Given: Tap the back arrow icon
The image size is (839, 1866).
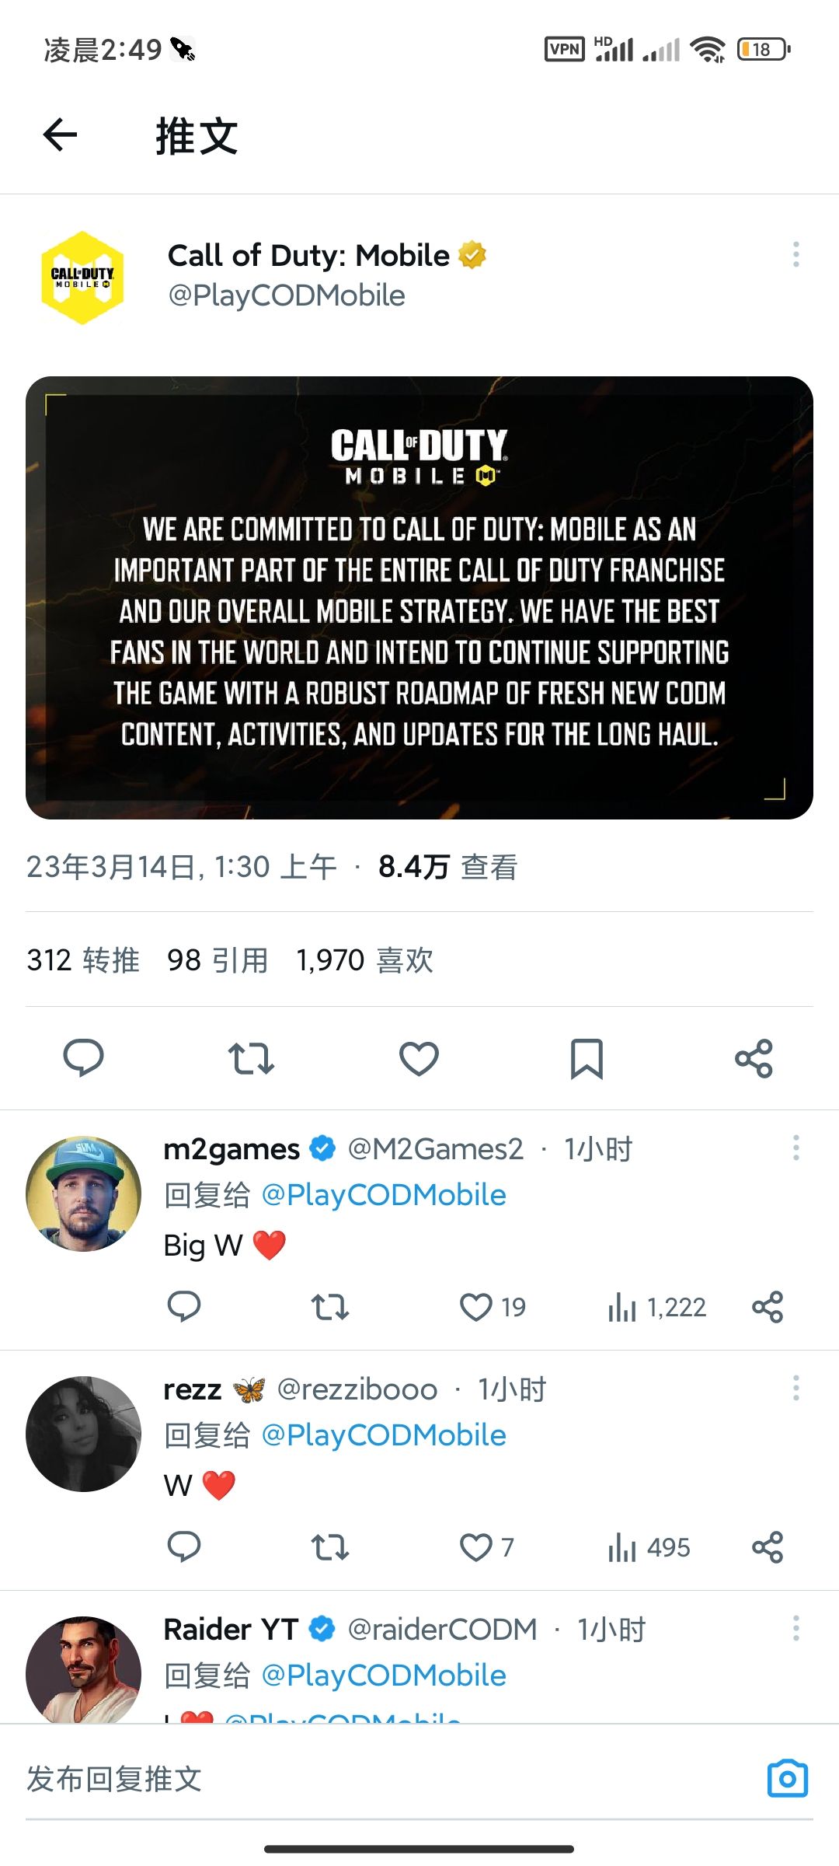Looking at the screenshot, I should 60,135.
